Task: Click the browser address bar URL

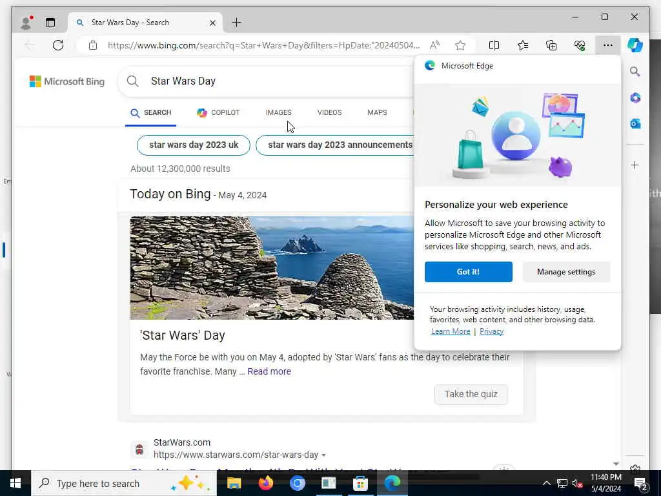Action: pos(263,45)
